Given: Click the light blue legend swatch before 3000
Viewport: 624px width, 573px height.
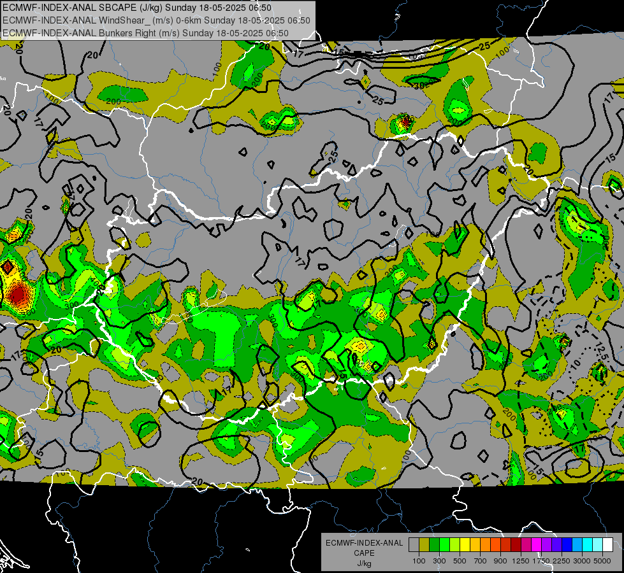Looking at the screenshot, I should point(577,545).
